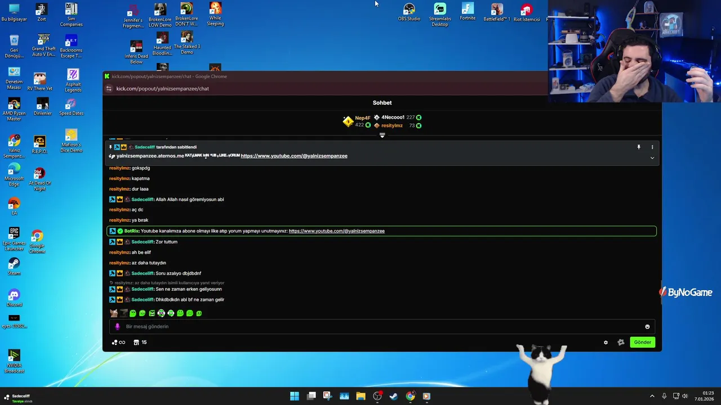Screen dimensions: 721x405
Task: Open the three-dot menu on pinned message
Action: [652, 147]
